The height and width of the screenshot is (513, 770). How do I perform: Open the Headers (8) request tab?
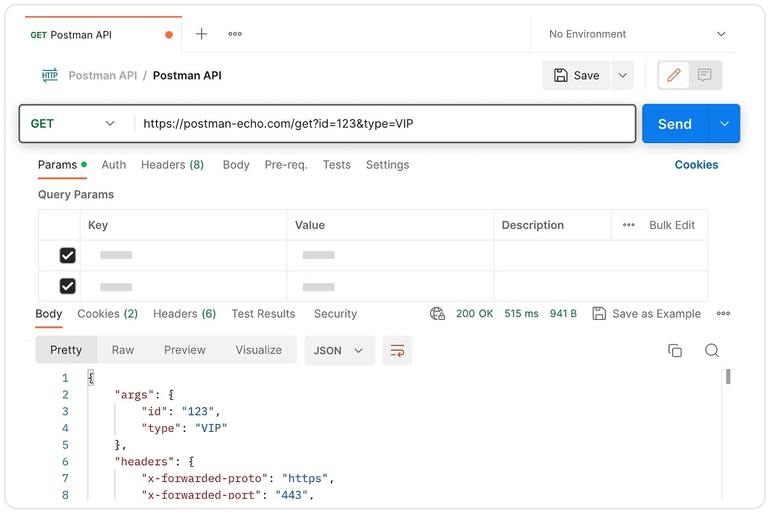[173, 165]
